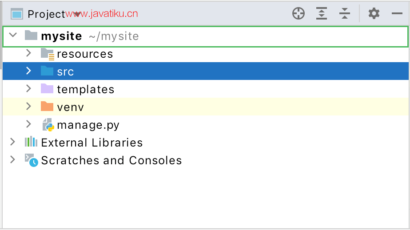Expand the templates folder arrow

click(28, 89)
